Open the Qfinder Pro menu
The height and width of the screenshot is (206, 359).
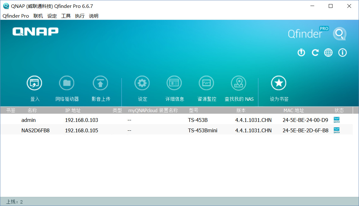[x=16, y=16]
